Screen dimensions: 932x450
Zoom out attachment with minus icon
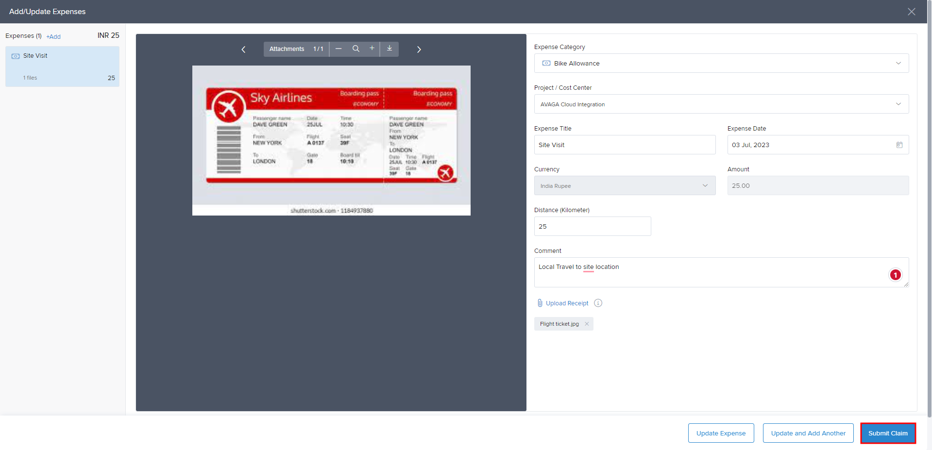pos(339,49)
